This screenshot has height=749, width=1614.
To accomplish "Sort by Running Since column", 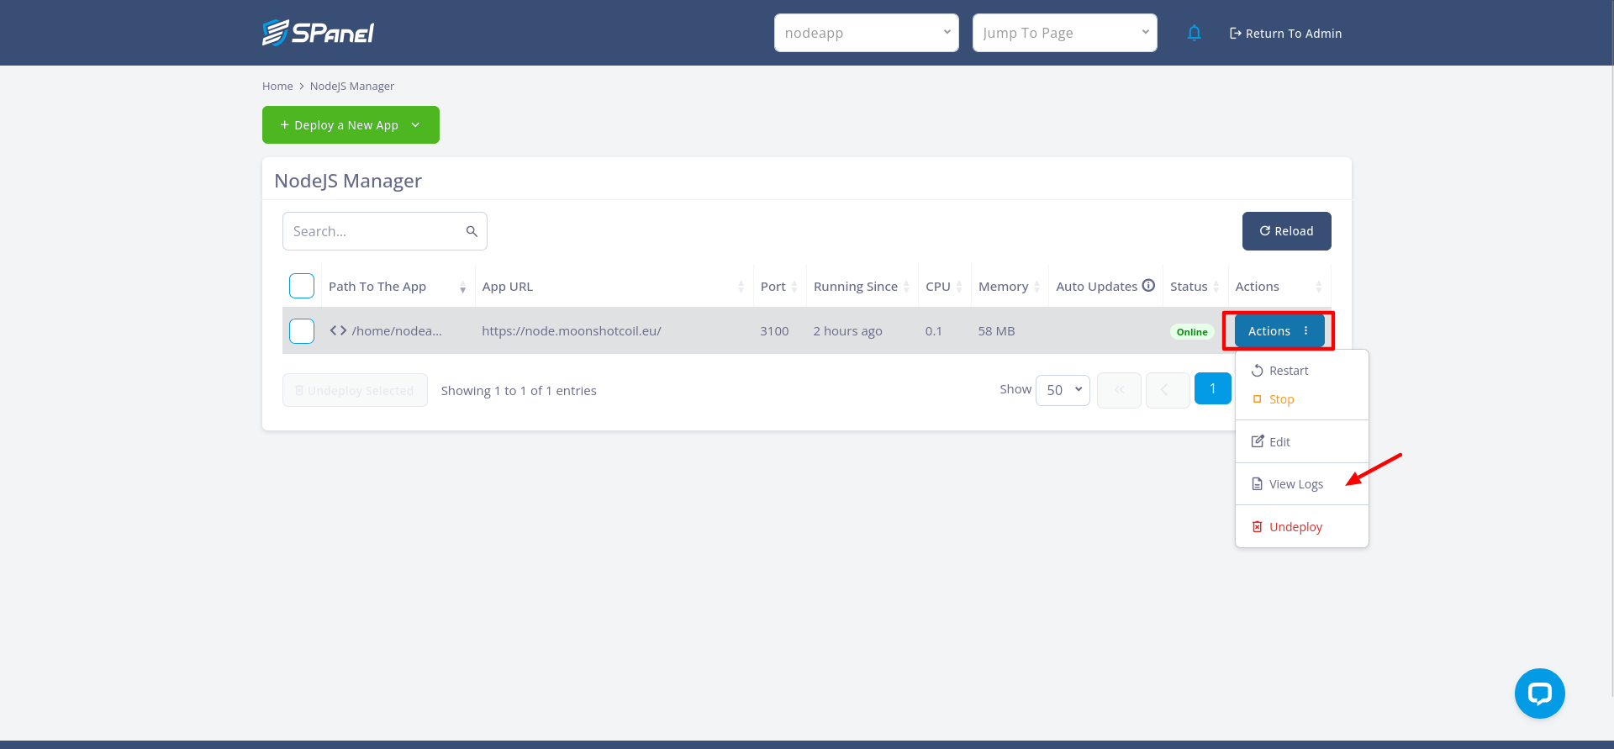I will tap(862, 287).
